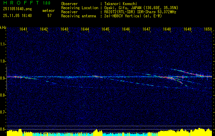Screen dimensions: 215x136
Task: Click the 1641 time marker
Action: click(x=23, y=29)
